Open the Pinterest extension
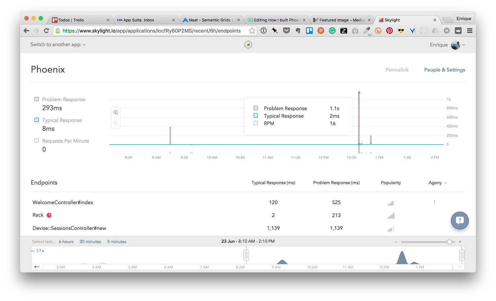 [x=389, y=31]
